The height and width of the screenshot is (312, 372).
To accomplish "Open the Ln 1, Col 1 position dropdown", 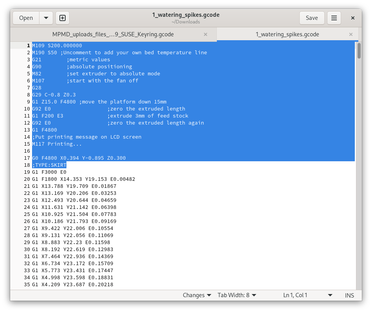I will 308,295.
